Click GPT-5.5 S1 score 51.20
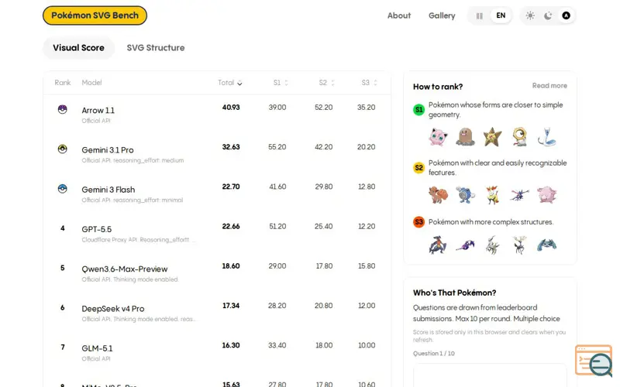This screenshot has height=387, width=620. (x=277, y=226)
